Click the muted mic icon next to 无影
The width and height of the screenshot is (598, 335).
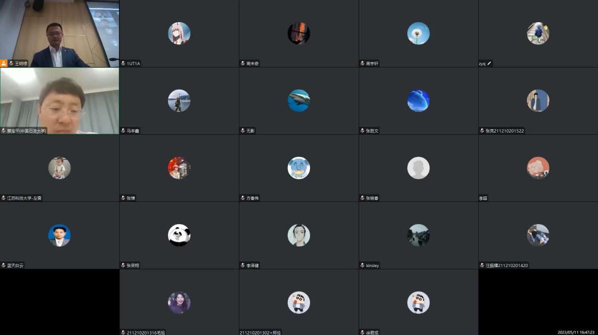point(243,131)
